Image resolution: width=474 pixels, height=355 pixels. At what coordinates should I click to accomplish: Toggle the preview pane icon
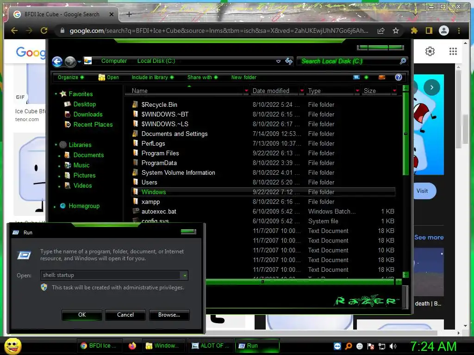(x=382, y=77)
